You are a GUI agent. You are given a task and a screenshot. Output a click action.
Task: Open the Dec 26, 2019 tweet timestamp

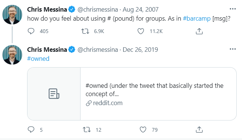click(140, 50)
